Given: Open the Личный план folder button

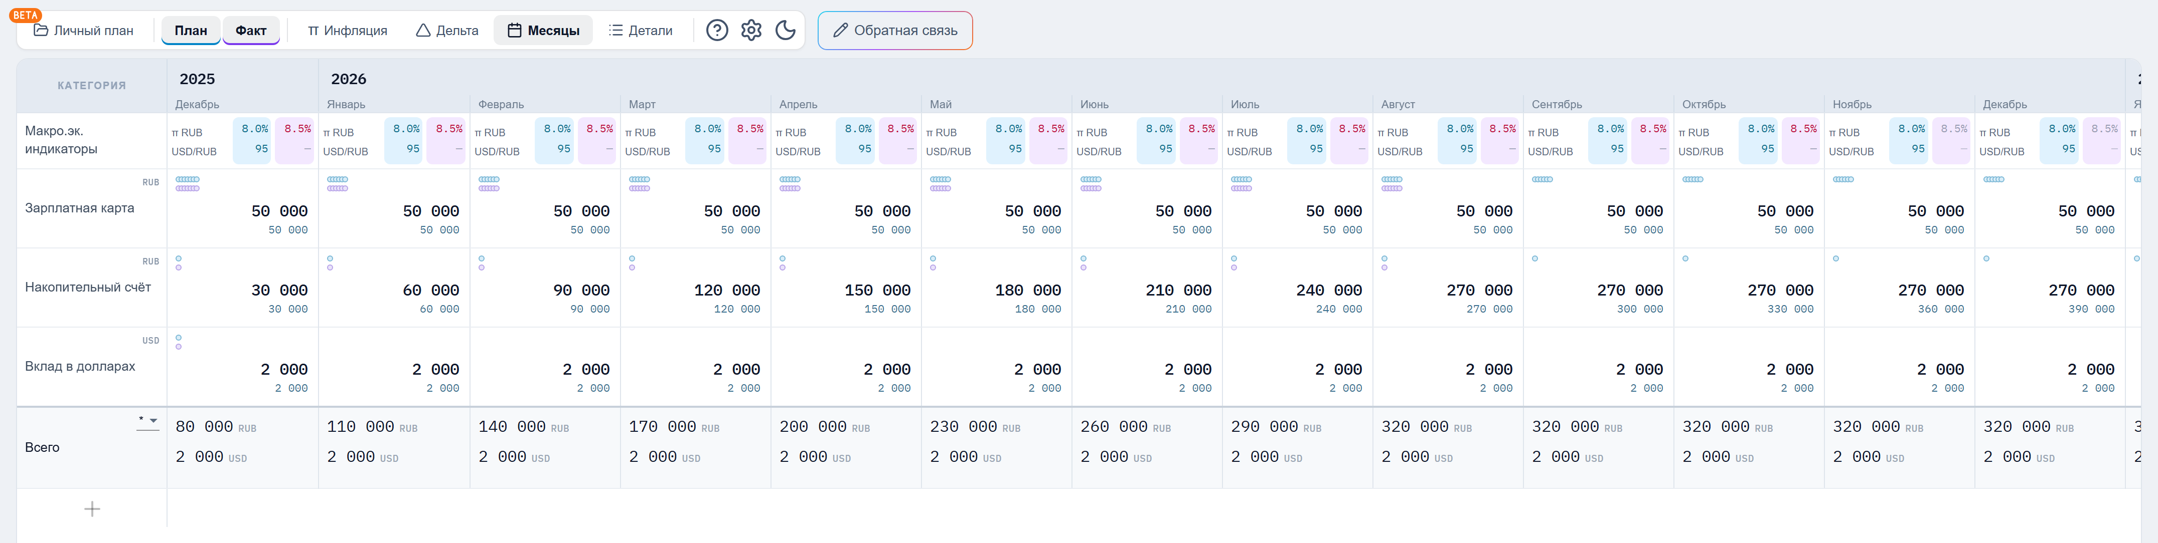Looking at the screenshot, I should [84, 30].
